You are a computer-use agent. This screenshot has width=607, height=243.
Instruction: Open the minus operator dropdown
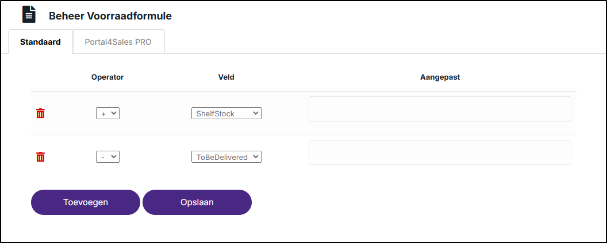point(107,157)
